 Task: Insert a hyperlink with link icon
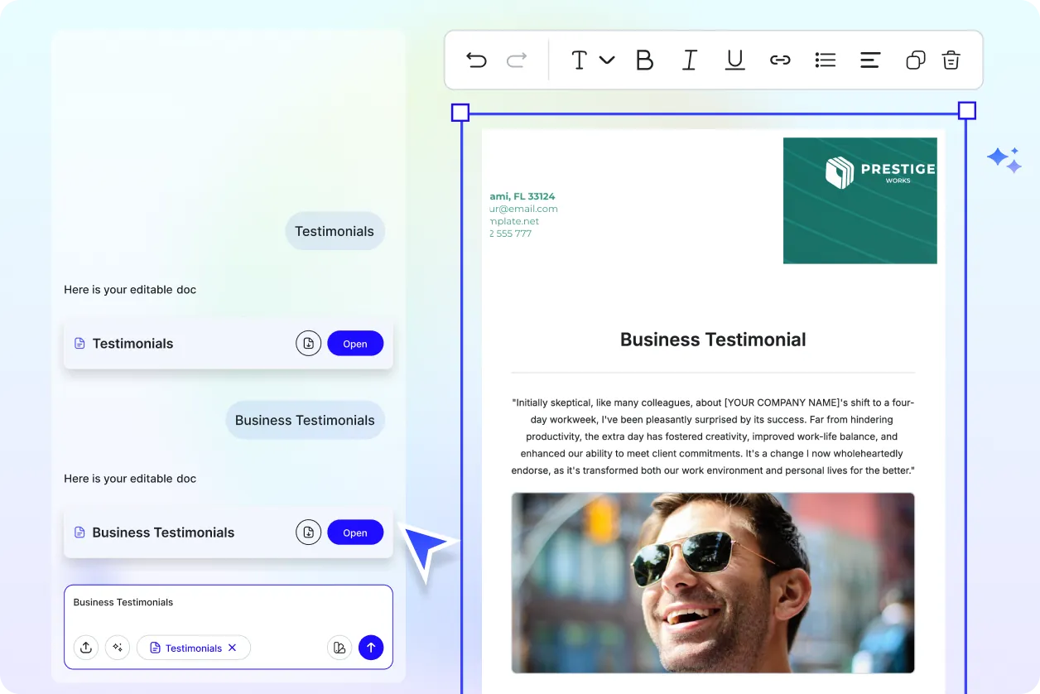780,60
